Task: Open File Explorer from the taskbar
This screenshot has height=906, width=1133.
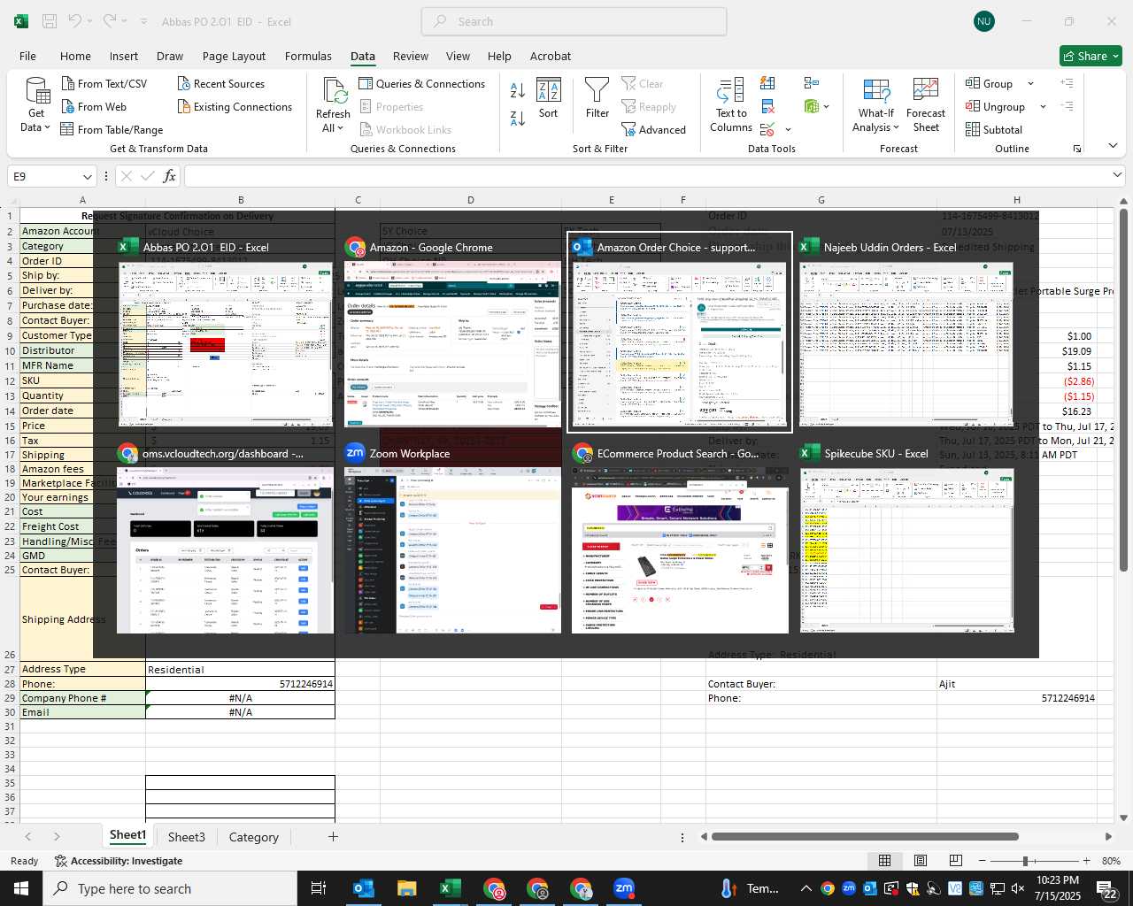Action: pyautogui.click(x=407, y=888)
